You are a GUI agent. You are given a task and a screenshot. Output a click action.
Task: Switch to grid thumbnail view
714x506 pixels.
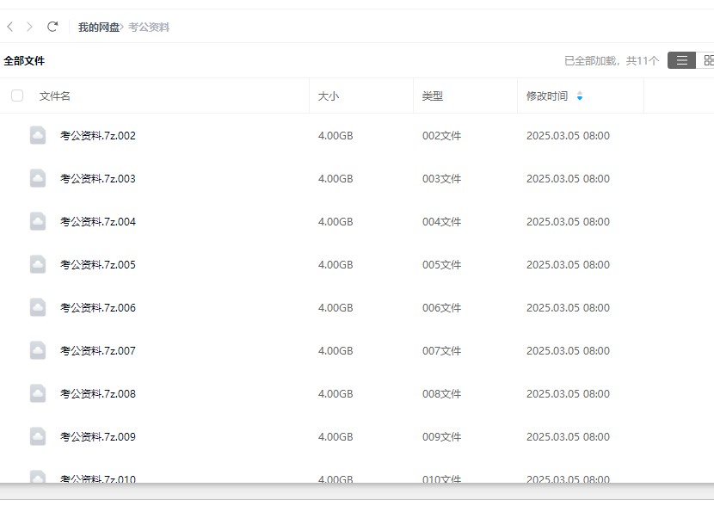(x=708, y=60)
